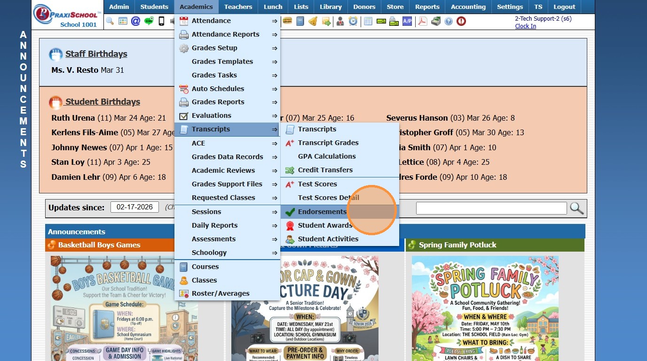Select Courses in the Academics menu
Viewport: 647px width, 361px height.
click(228, 267)
